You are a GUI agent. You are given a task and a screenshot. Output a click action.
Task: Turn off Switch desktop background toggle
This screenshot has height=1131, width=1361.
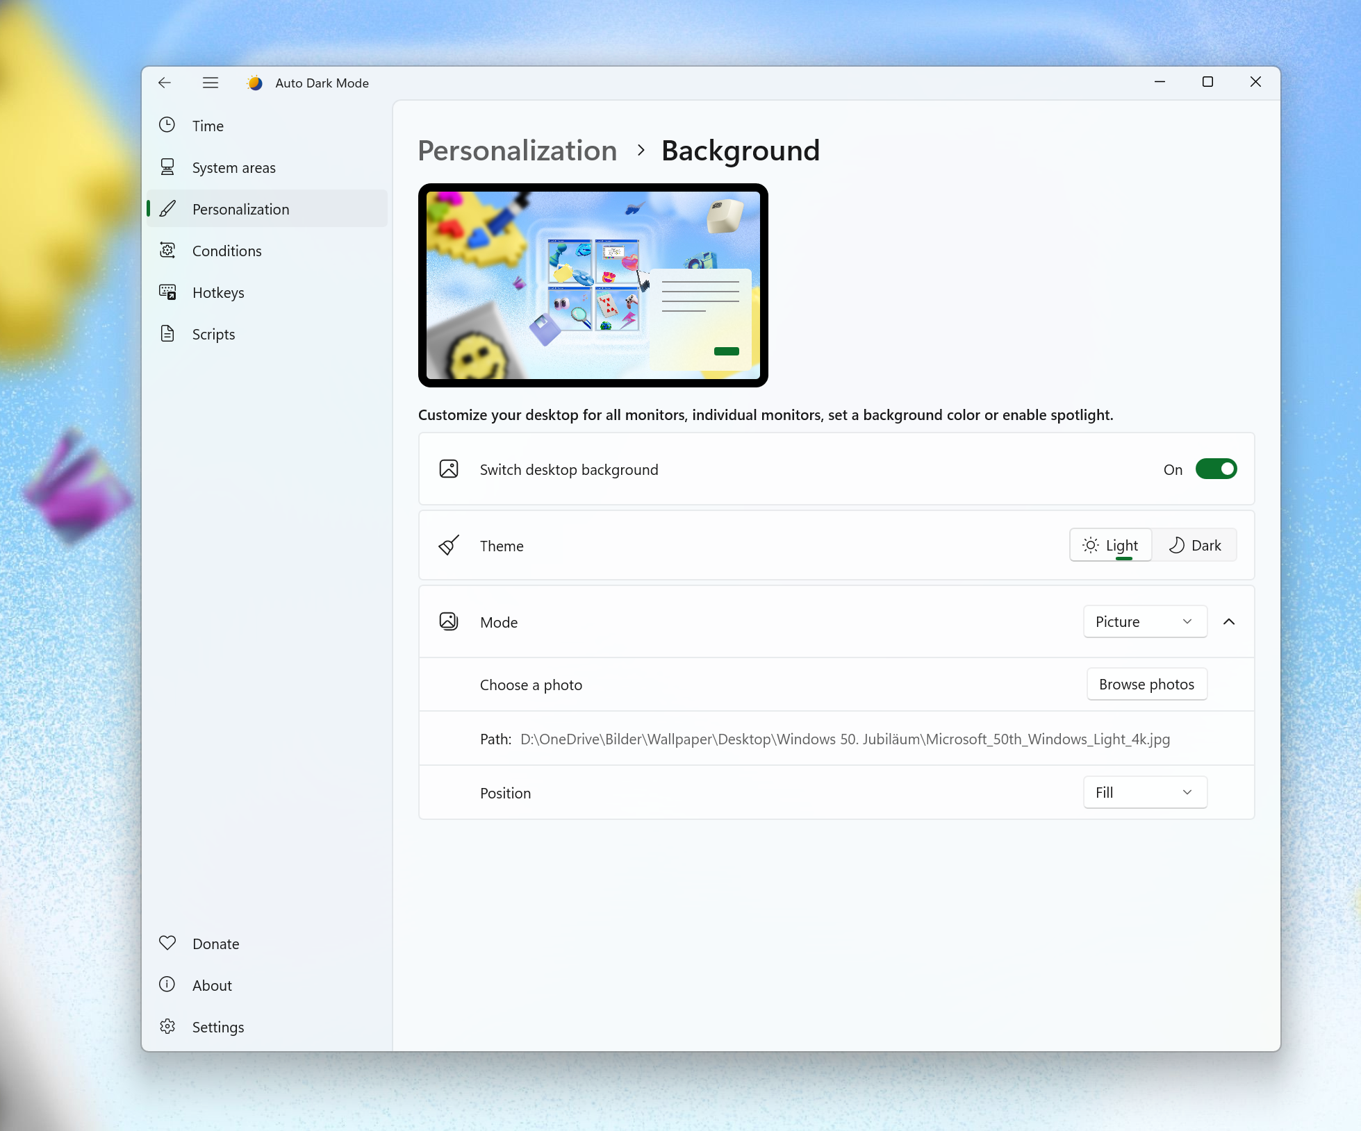pos(1216,469)
